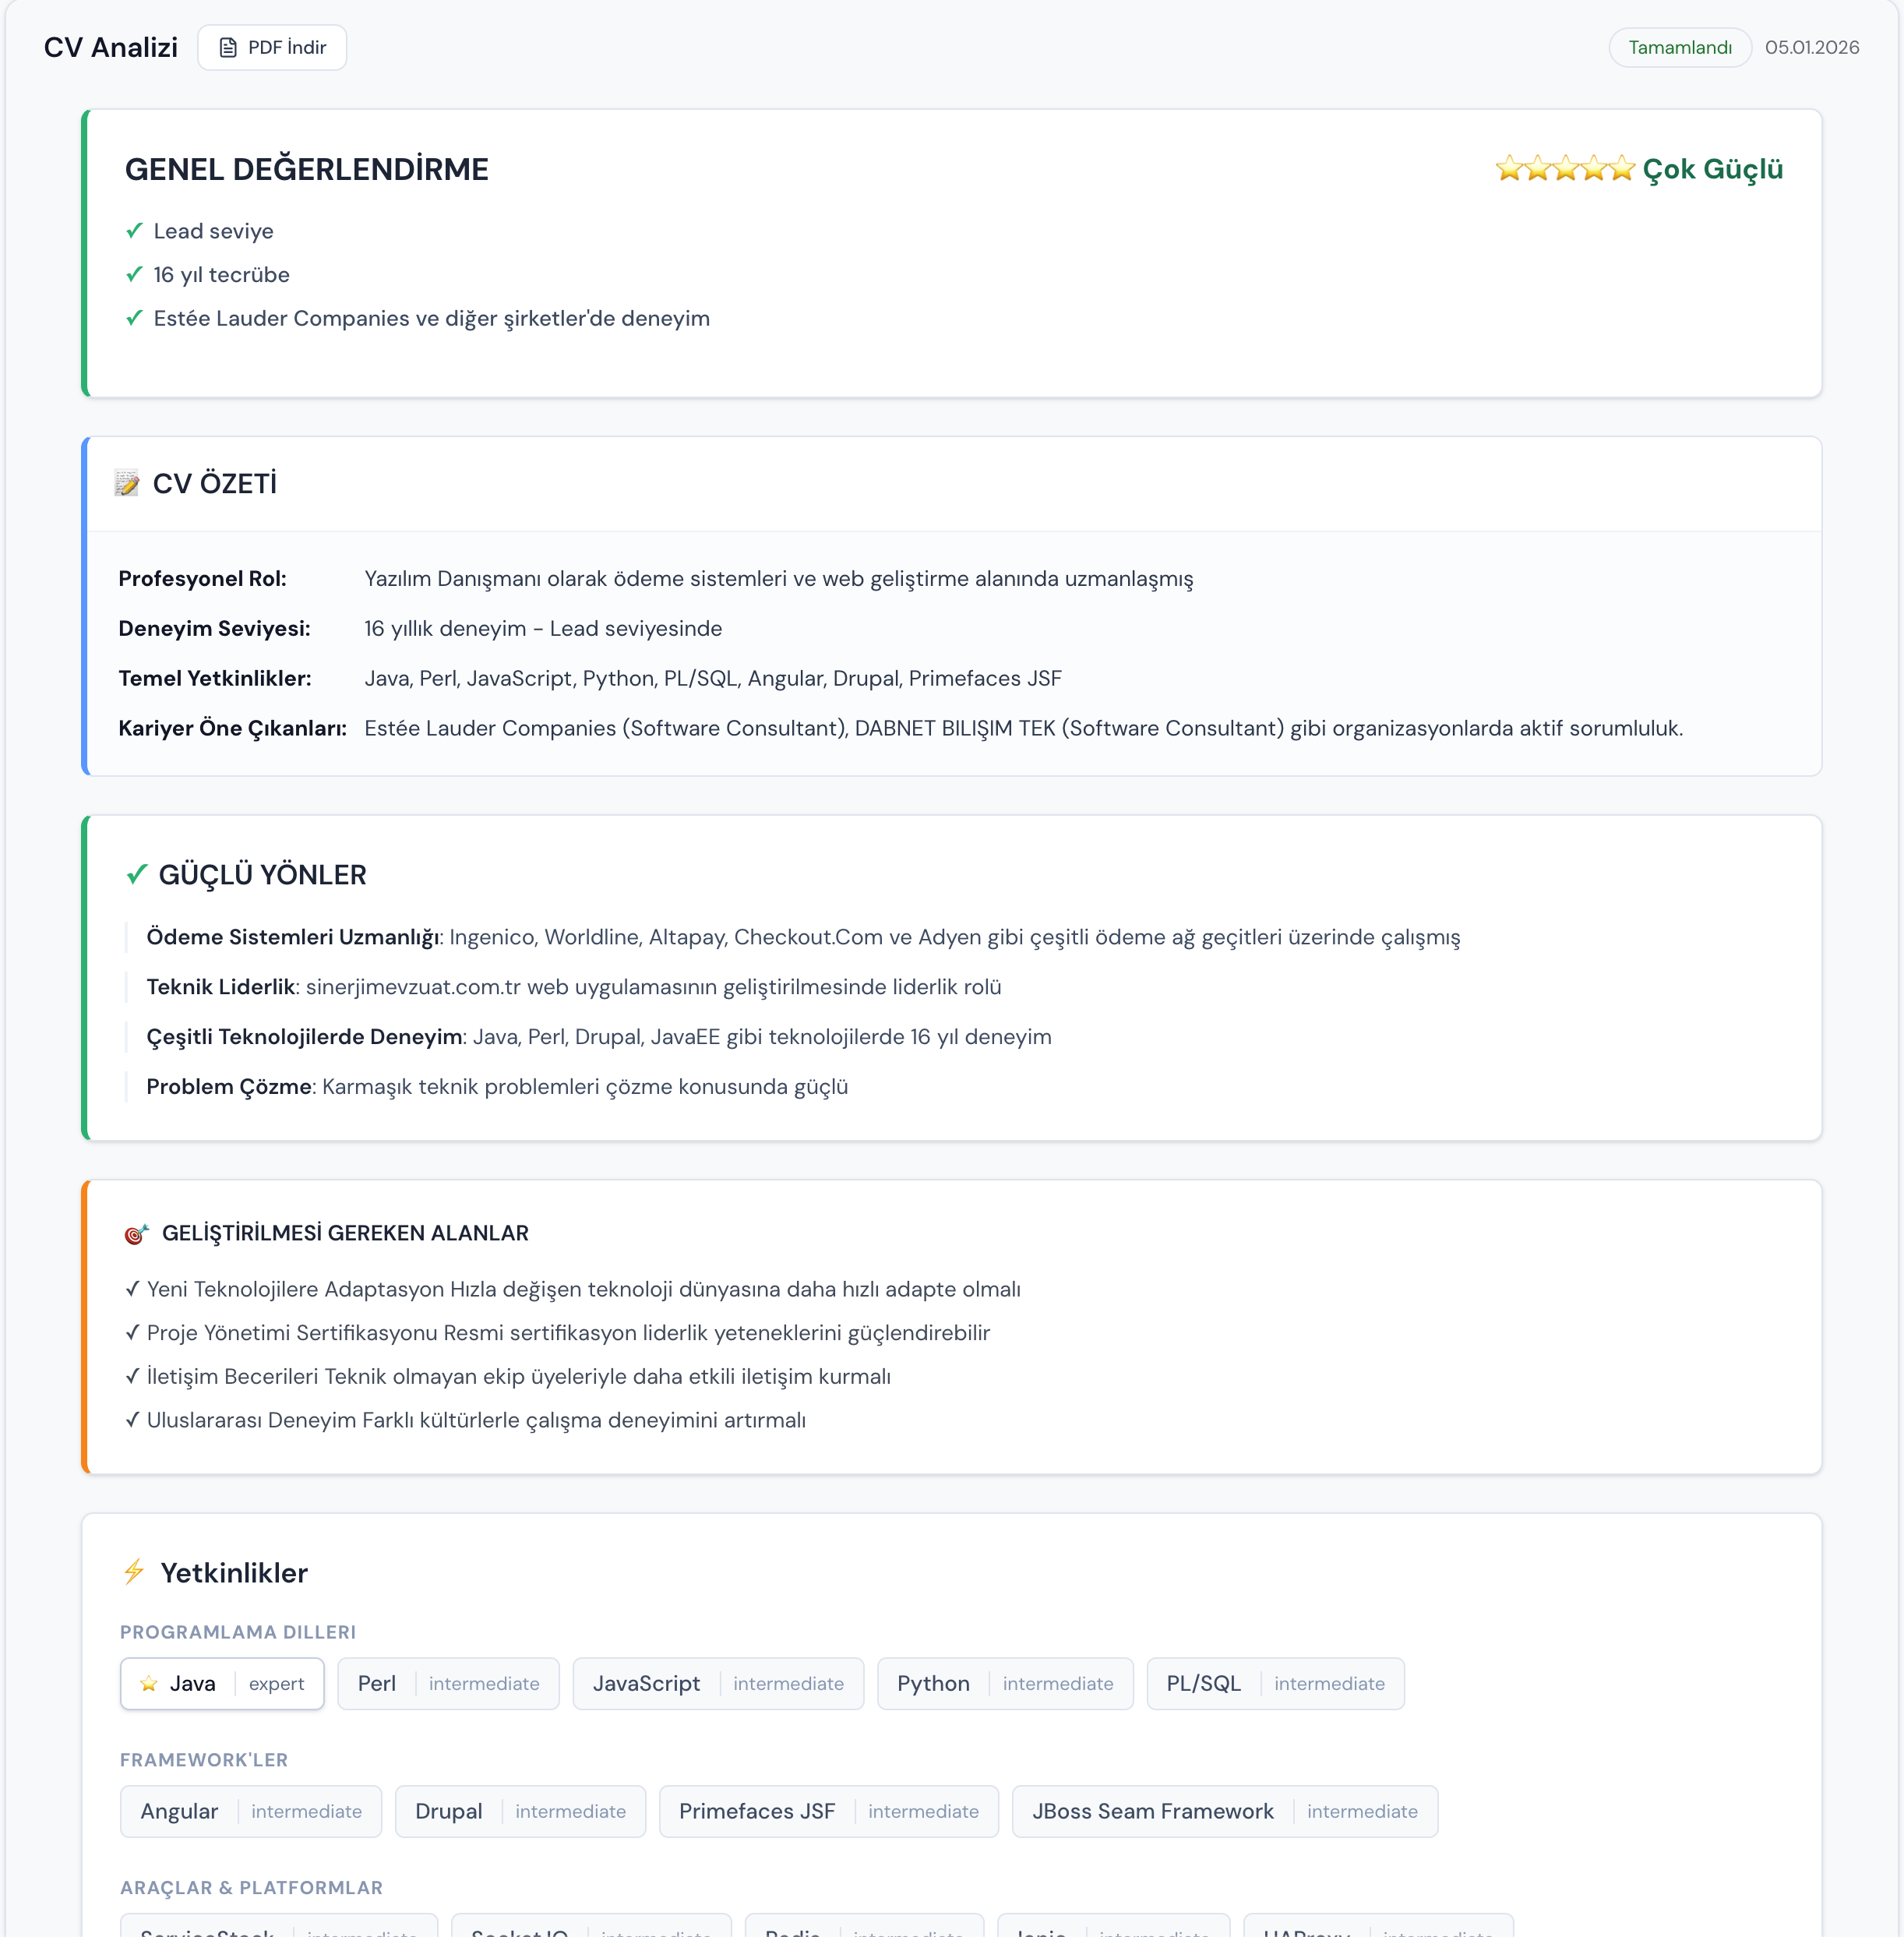Click the five-star rating icons

tap(1565, 169)
